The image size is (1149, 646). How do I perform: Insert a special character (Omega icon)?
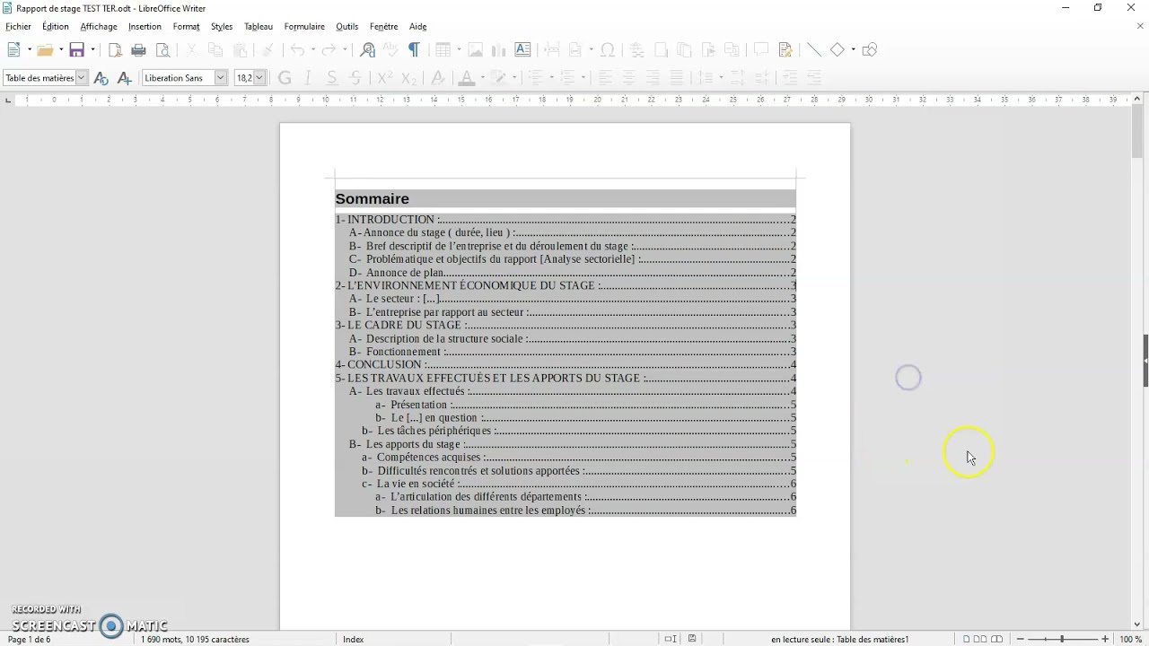click(x=608, y=50)
